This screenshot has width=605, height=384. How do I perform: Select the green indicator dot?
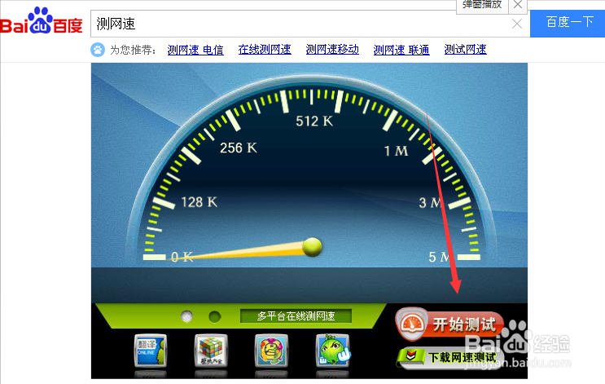tap(214, 317)
